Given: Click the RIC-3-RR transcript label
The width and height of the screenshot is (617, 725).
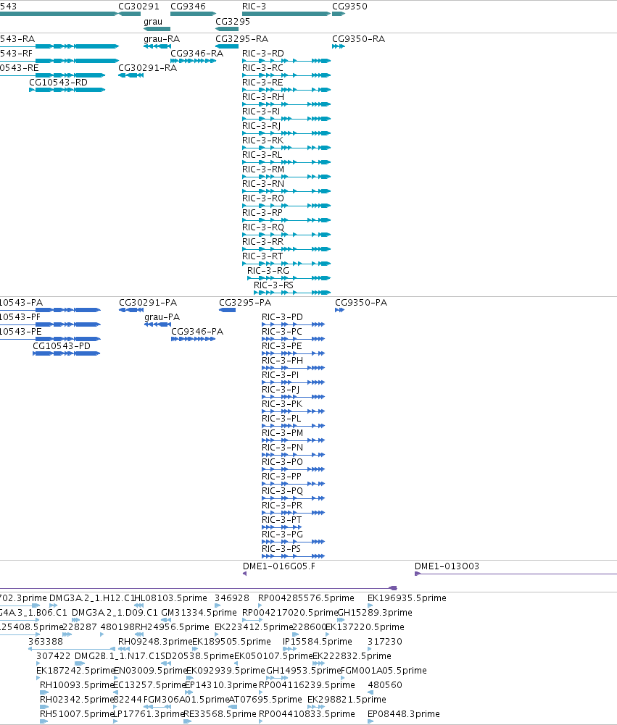Looking at the screenshot, I should click(262, 242).
